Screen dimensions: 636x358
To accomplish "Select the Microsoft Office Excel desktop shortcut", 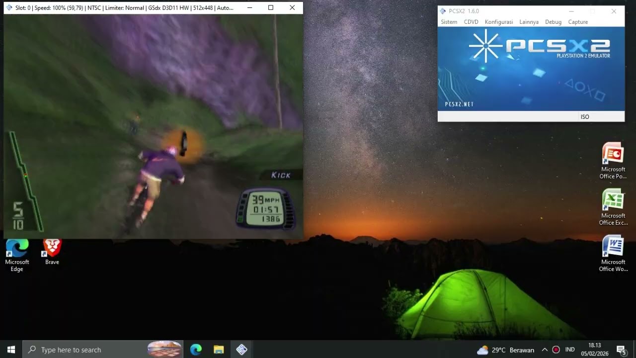I will coord(613,207).
